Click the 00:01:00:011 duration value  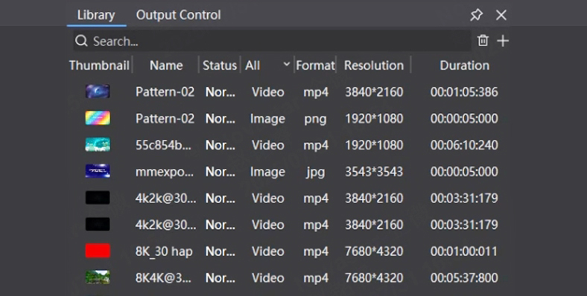click(464, 251)
